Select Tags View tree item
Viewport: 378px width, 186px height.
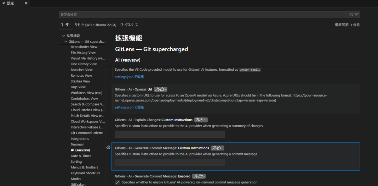(78, 87)
